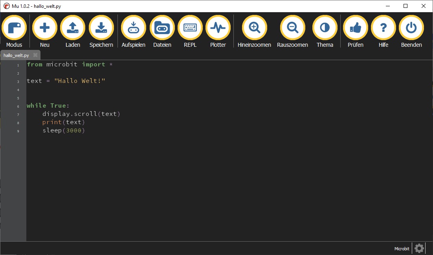Screen dimensions: 433x255
Task: Zoom in with Hineinzoomen
Action: [254, 31]
